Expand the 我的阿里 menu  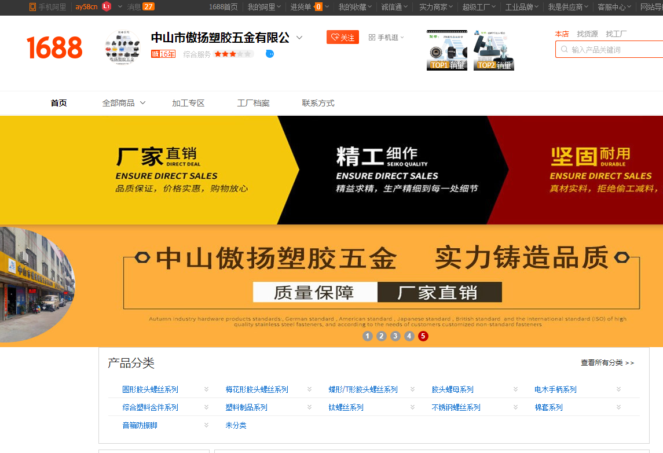click(x=264, y=7)
